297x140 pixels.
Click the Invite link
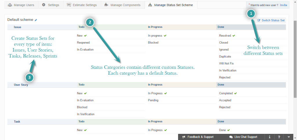pyautogui.click(x=283, y=5)
